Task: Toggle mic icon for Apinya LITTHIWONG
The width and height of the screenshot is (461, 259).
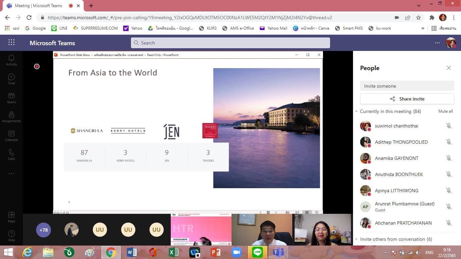Action: pos(449,191)
